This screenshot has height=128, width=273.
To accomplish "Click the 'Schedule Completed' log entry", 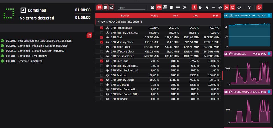I will click(x=30, y=61).
